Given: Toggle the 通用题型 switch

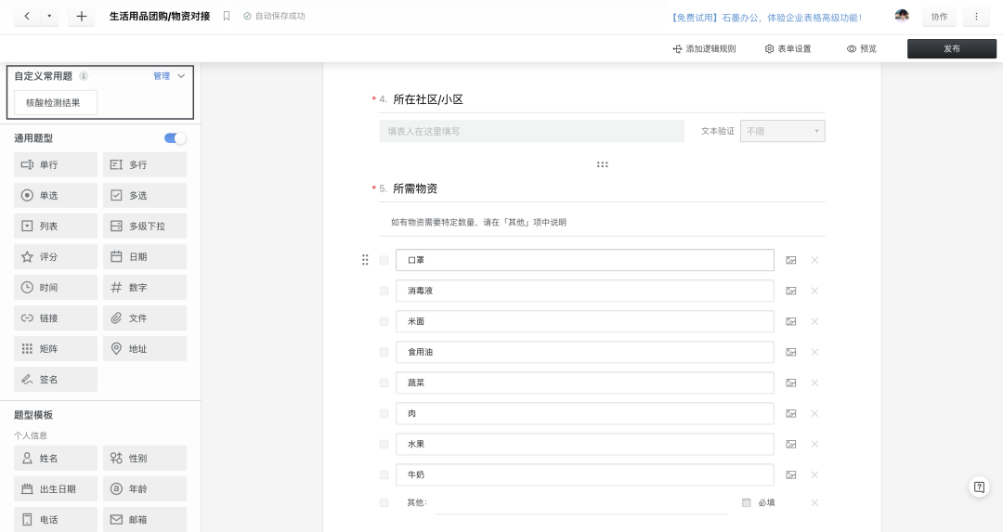Looking at the screenshot, I should click(x=175, y=138).
